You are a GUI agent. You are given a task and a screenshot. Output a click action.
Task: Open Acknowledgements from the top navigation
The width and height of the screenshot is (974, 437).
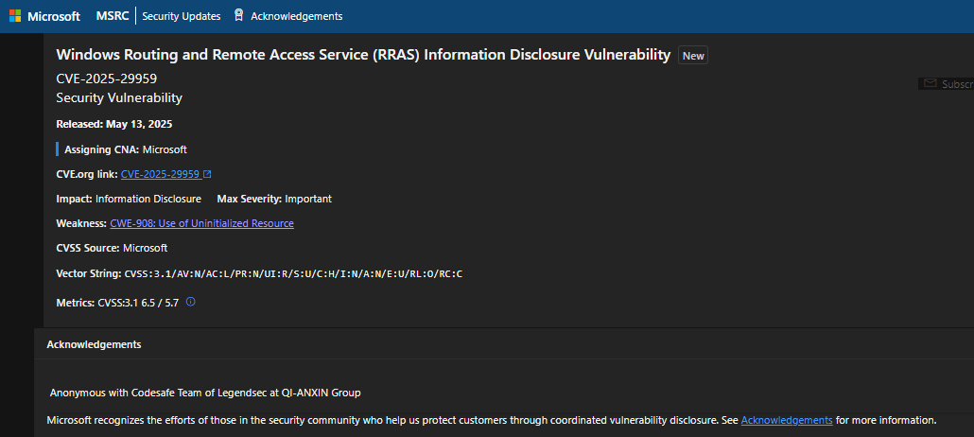click(x=296, y=16)
